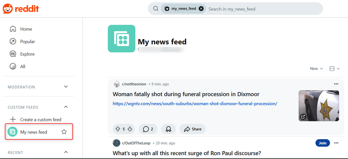
Task: Upvote the Dixmoor funeral procession post
Action: (118, 129)
